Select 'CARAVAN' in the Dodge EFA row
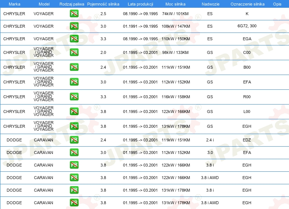Image resolution: width=289 pixels, height=209 pixels. pos(44,153)
